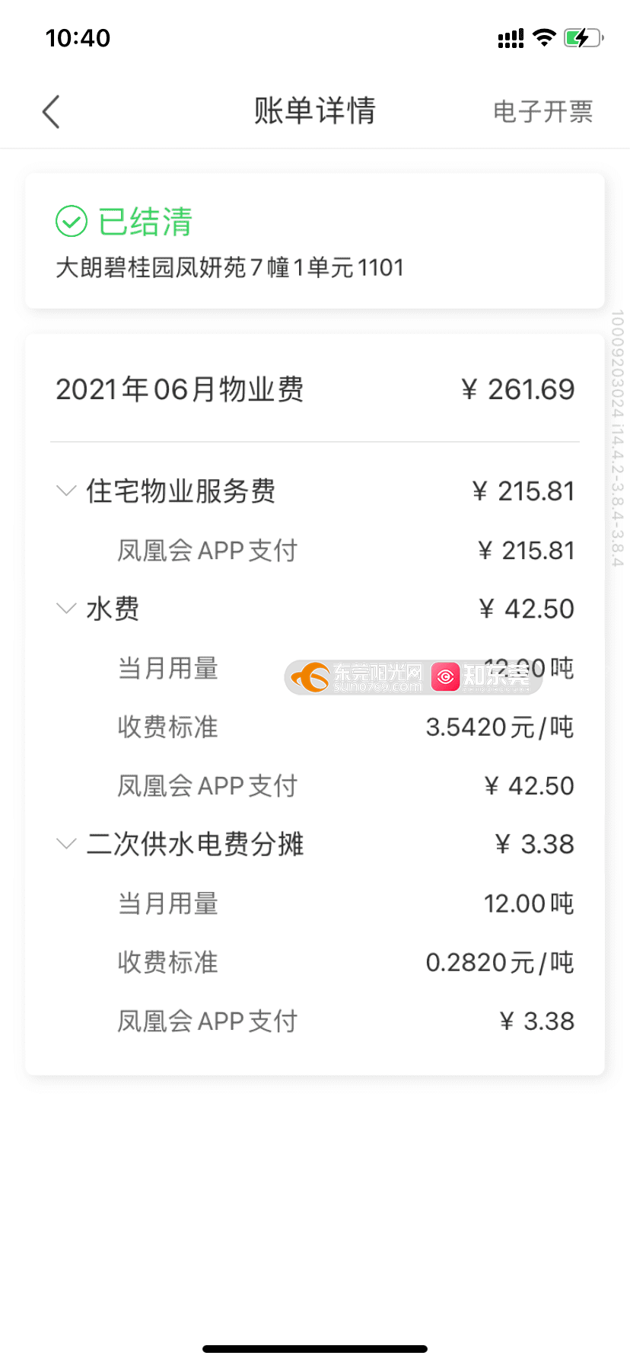This screenshot has width=630, height=1365.
Task: Tap the home indicator bar
Action: (315, 1349)
